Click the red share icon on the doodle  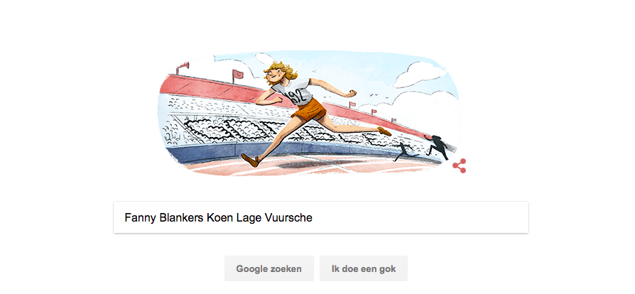point(460,165)
